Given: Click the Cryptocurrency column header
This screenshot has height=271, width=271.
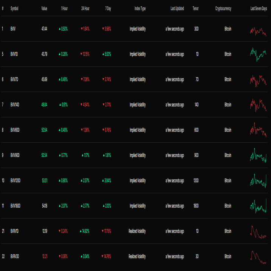Looking at the screenshot, I should pos(223,8).
